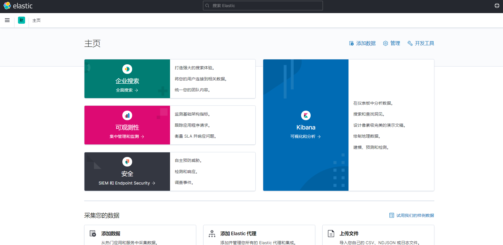Viewport: 503px width, 245px height.
Task: Click the Security logo icon
Action: point(127,162)
